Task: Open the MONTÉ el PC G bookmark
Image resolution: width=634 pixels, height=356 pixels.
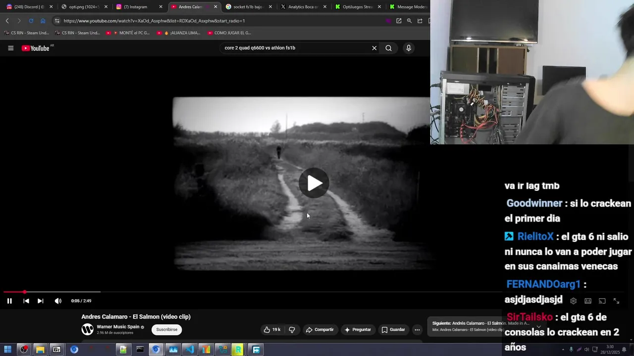Action: [128, 33]
